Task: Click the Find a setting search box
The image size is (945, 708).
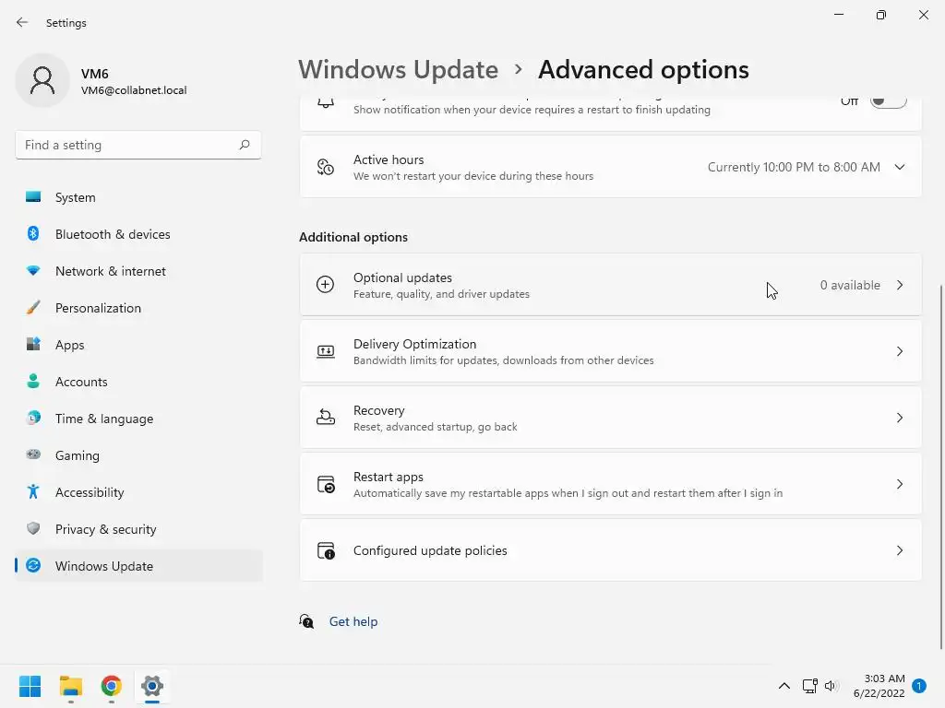Action: (x=129, y=145)
